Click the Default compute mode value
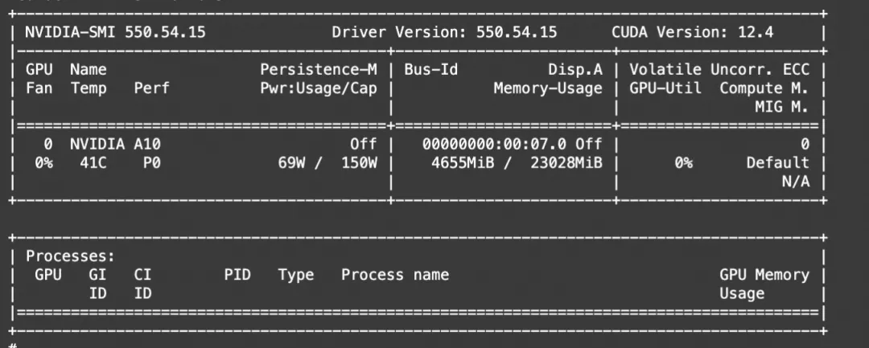This screenshot has height=348, width=869. 777,162
